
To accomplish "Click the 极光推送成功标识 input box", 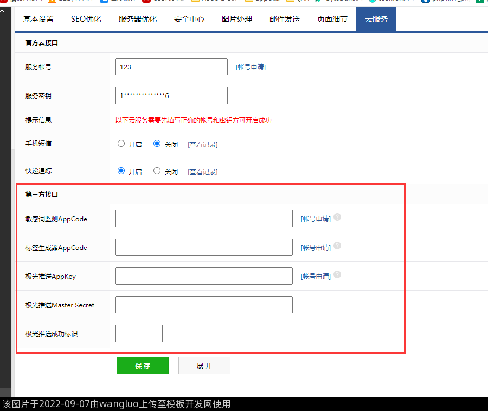I will 139,333.
